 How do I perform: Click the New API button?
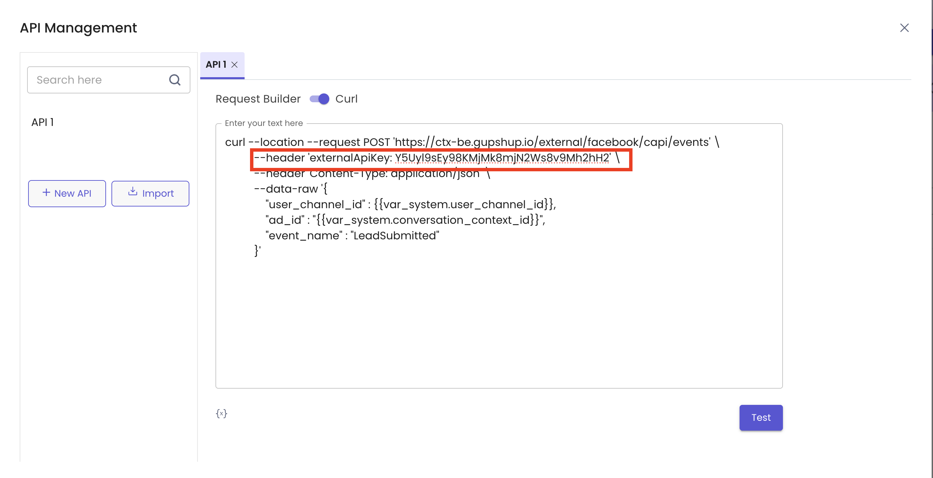[67, 194]
